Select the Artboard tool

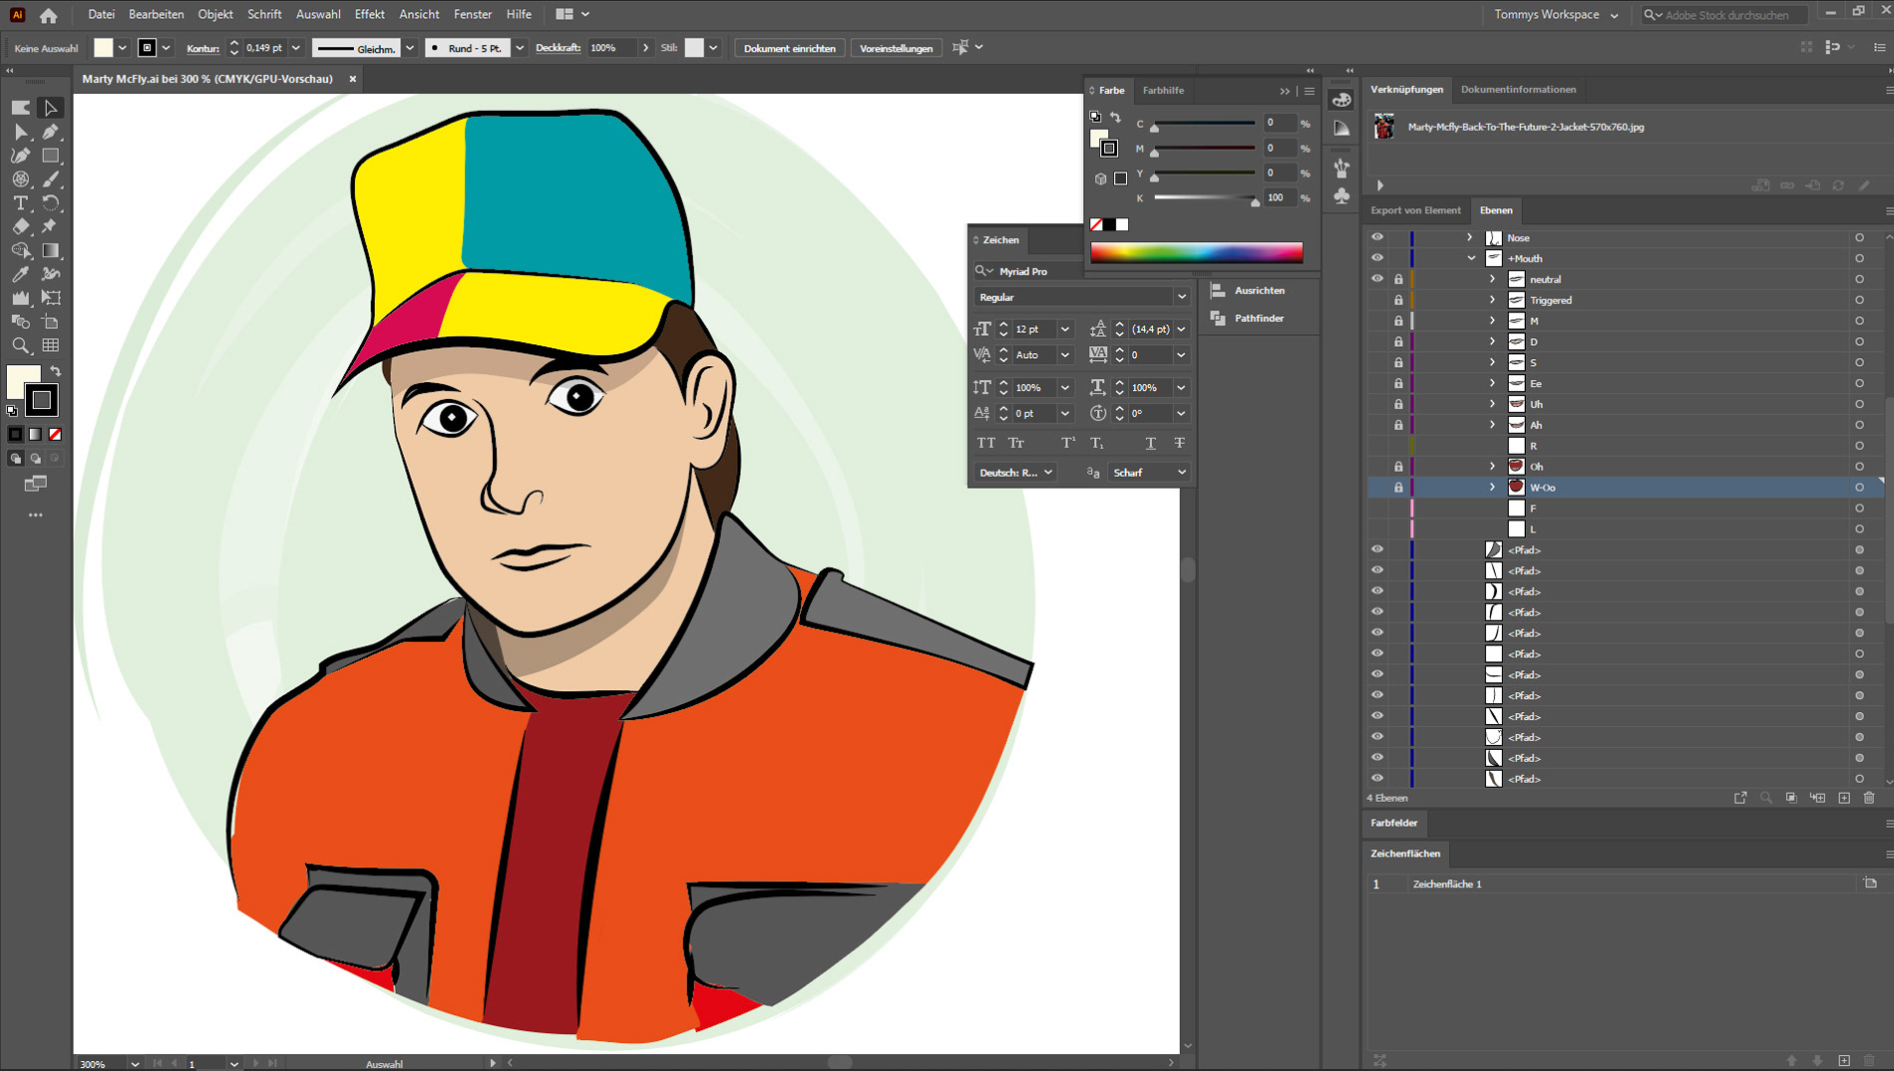coord(51,322)
